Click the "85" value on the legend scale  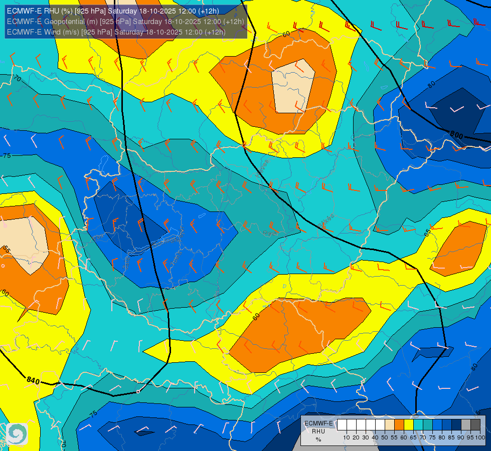click(x=451, y=437)
